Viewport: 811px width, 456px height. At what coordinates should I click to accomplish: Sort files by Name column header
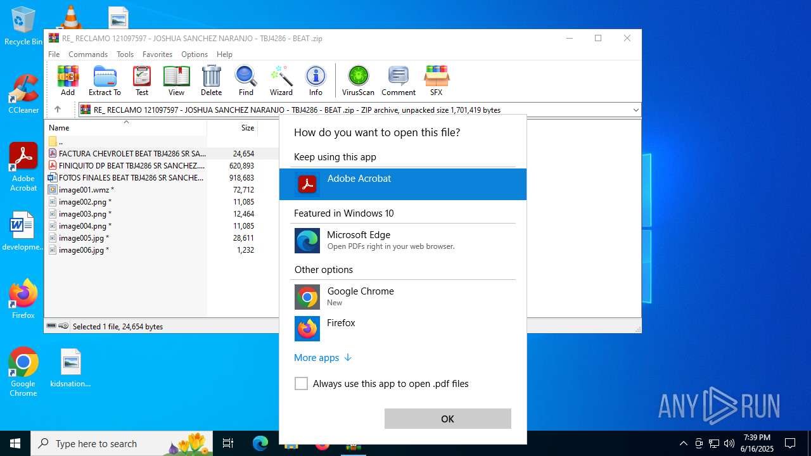click(x=125, y=128)
